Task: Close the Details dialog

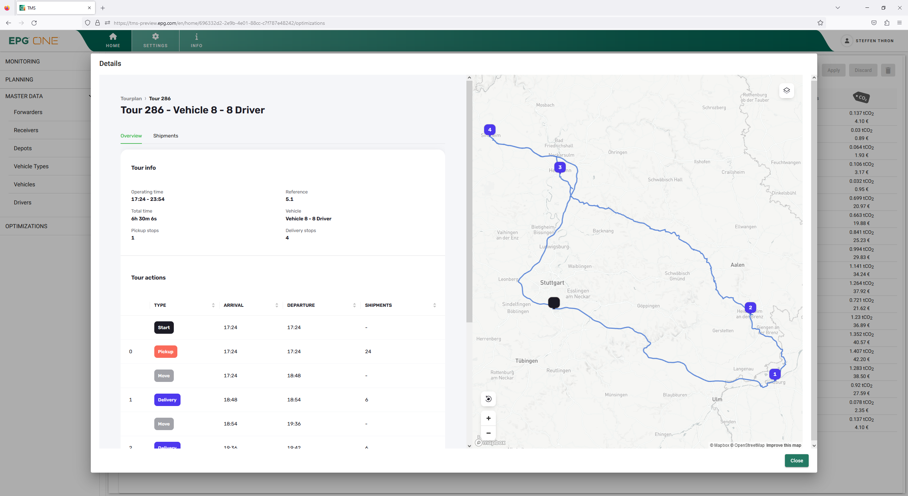Action: (x=796, y=461)
